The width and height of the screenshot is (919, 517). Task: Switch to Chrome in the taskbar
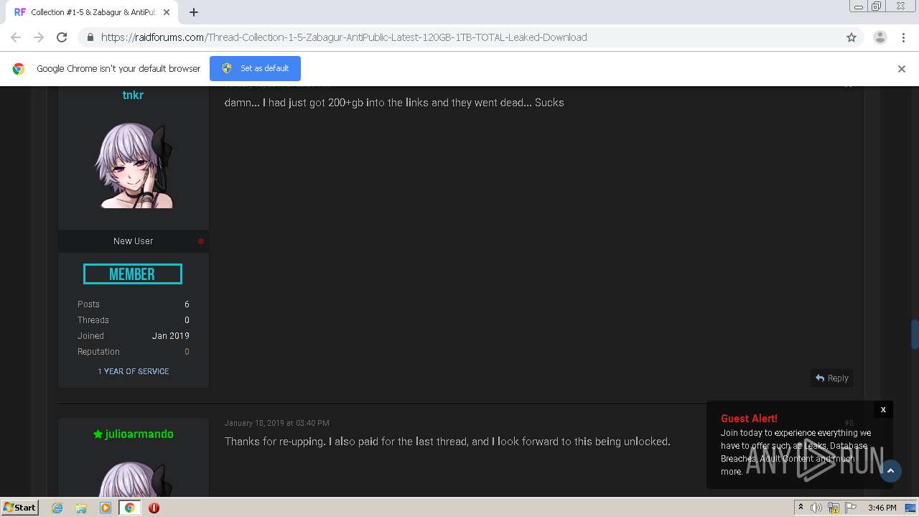[x=129, y=508]
